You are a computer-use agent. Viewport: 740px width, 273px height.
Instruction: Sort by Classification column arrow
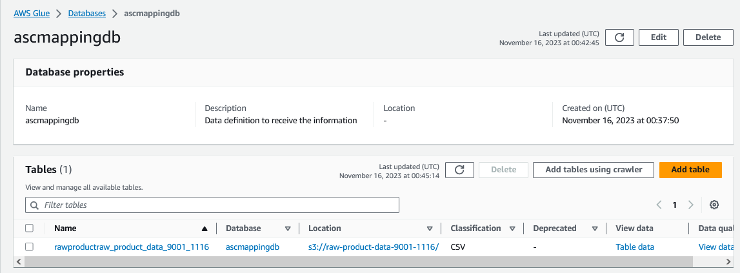coord(512,228)
